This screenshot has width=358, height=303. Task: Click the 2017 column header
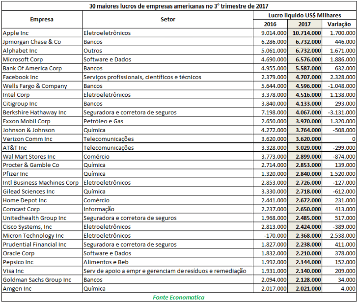coord(304,24)
